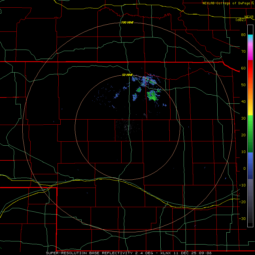The image size is (255, 255).
Task: Click the 80 value on dBZ scale
Action: [x=243, y=35]
